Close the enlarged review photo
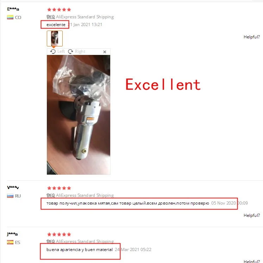The height and width of the screenshot is (263, 263). pyautogui.click(x=105, y=52)
